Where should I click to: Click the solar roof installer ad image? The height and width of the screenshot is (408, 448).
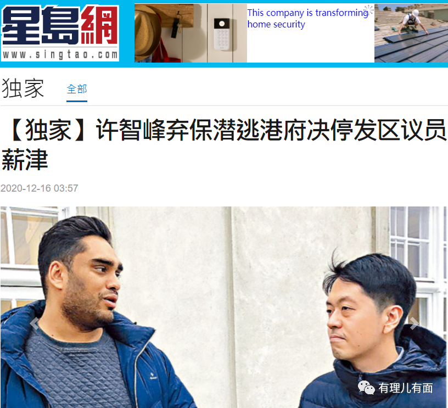point(411,33)
